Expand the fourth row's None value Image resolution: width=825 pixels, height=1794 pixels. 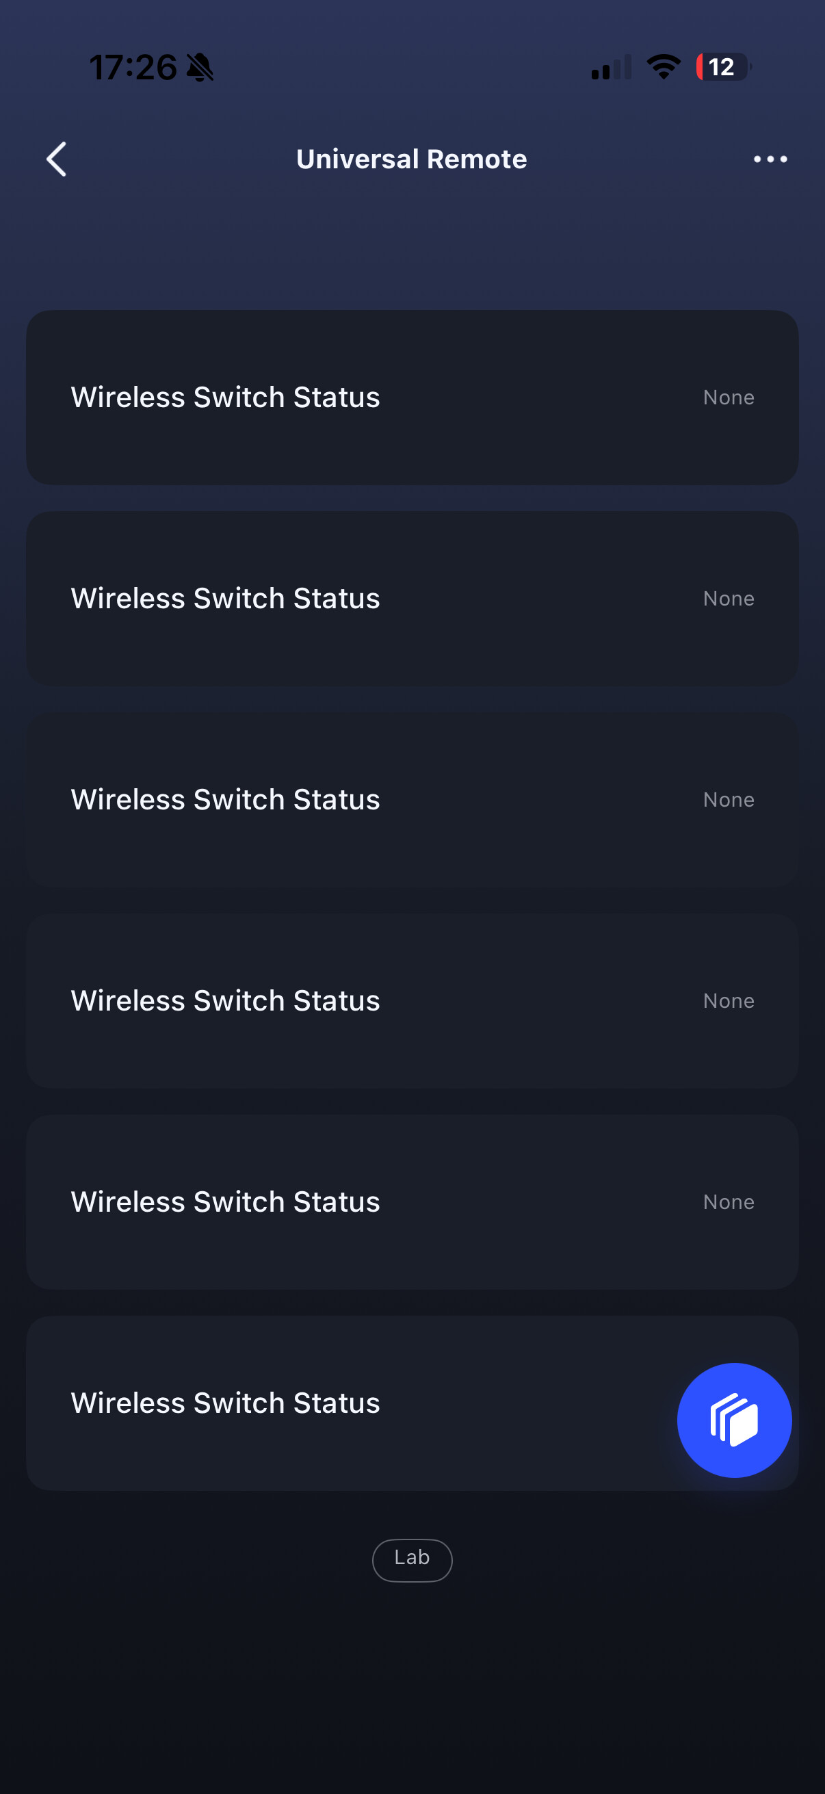coord(729,1002)
